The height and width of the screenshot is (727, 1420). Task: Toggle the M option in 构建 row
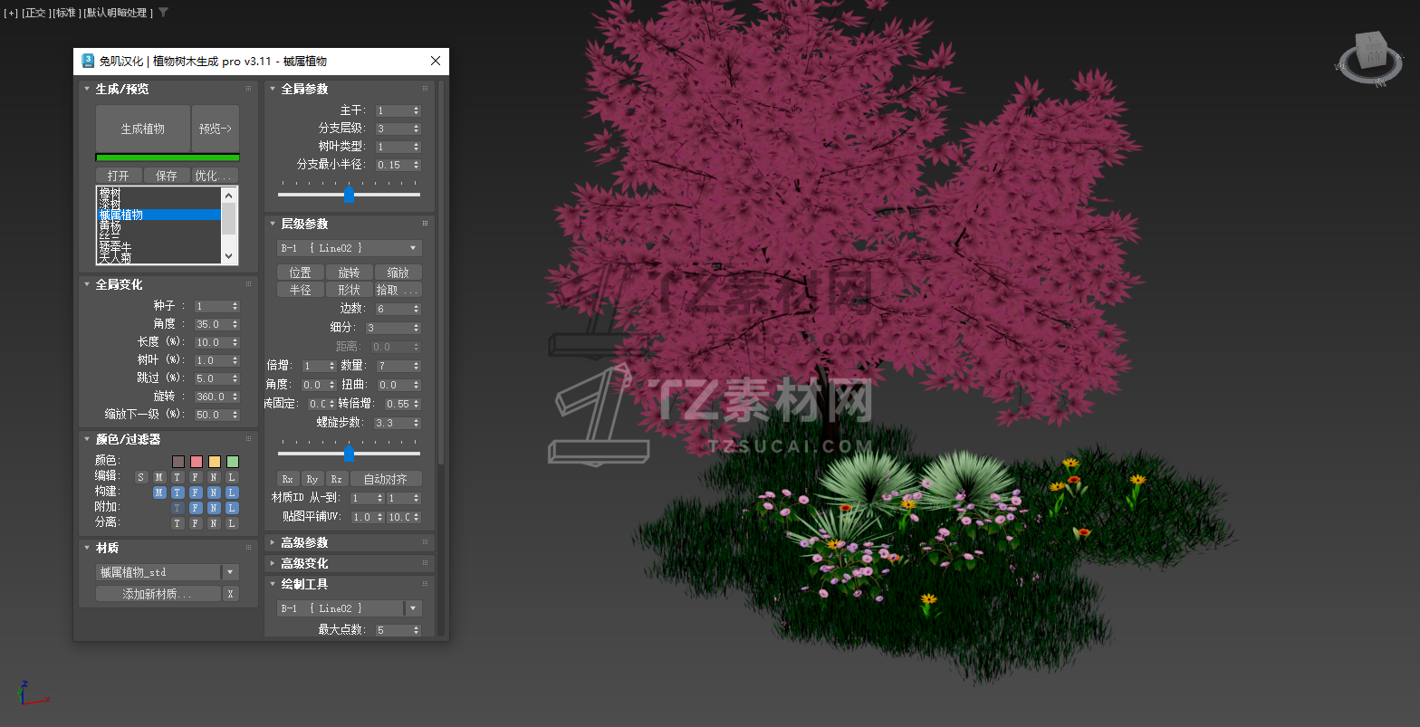click(159, 493)
